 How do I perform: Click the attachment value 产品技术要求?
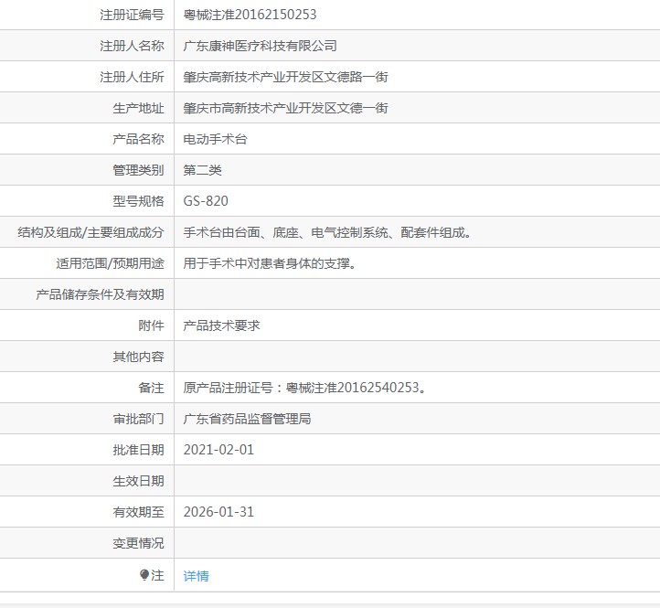click(x=221, y=325)
